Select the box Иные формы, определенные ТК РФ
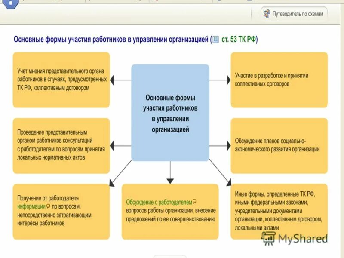Screen dimensions: 344x258 tap(279, 212)
